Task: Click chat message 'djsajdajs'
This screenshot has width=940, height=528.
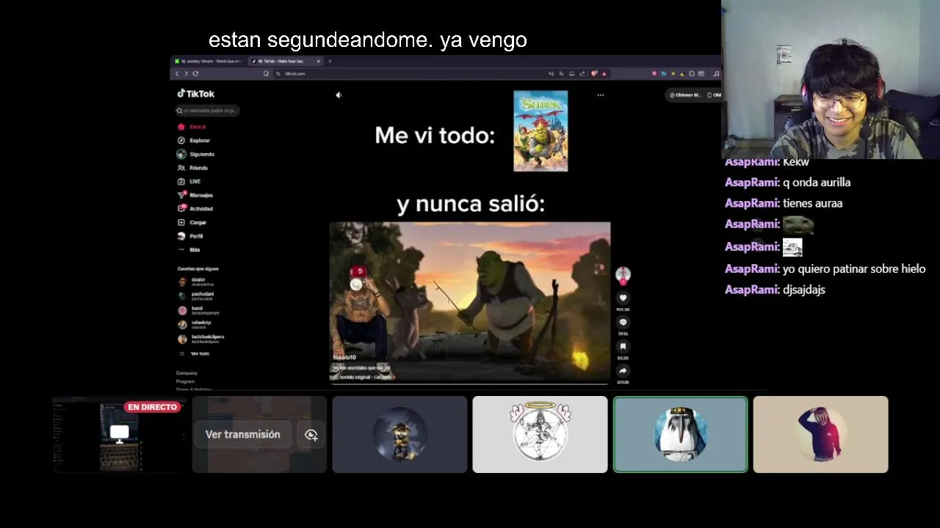Action: tap(804, 290)
